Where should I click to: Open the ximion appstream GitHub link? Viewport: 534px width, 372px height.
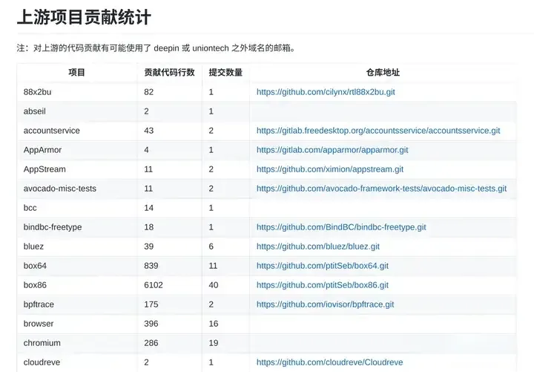(x=329, y=169)
